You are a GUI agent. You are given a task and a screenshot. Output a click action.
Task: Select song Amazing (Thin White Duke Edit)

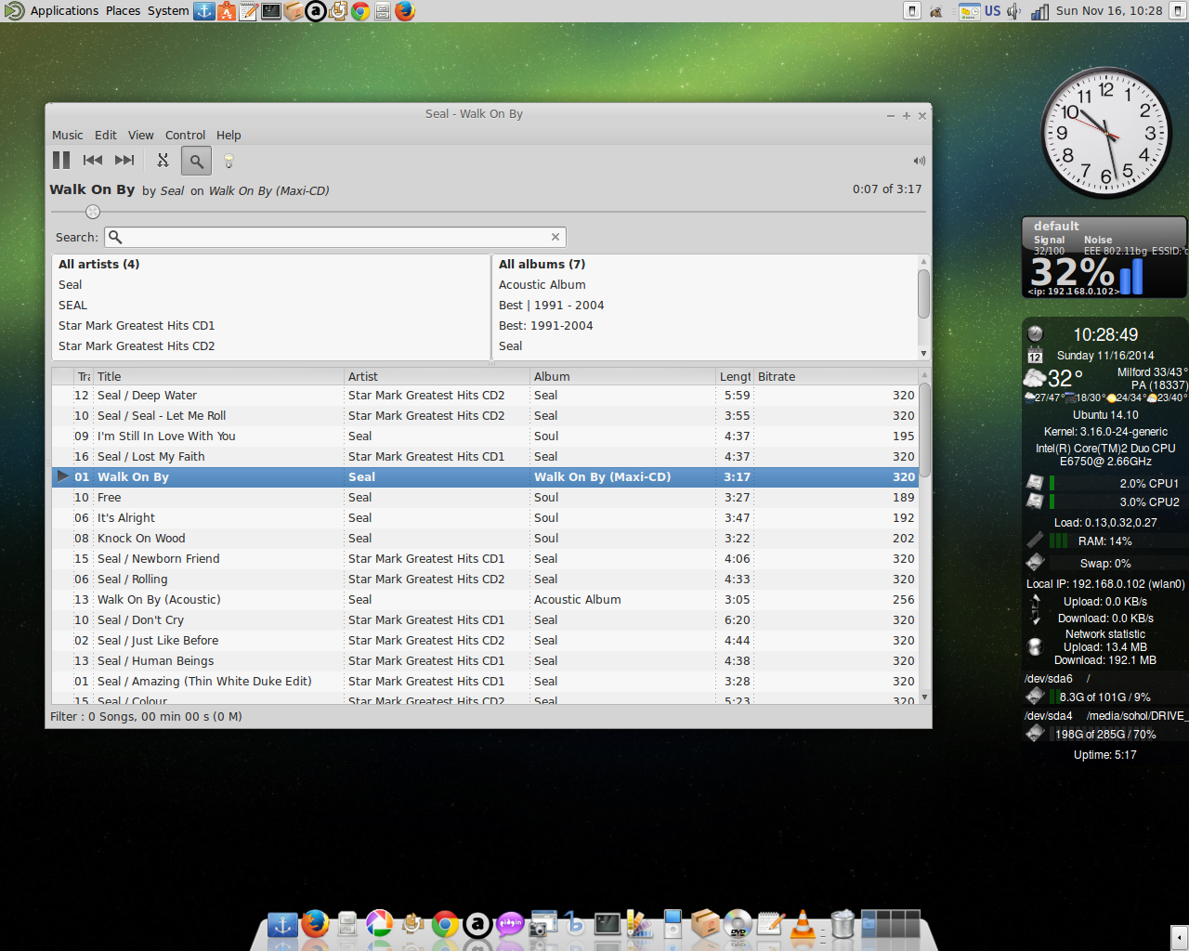pyautogui.click(x=485, y=682)
